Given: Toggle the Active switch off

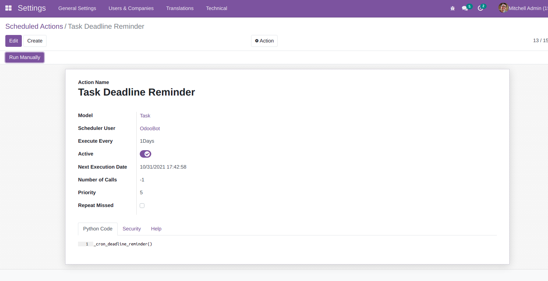Looking at the screenshot, I should 145,154.
